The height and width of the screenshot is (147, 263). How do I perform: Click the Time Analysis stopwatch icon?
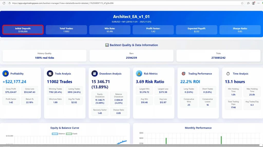[x=228, y=73]
